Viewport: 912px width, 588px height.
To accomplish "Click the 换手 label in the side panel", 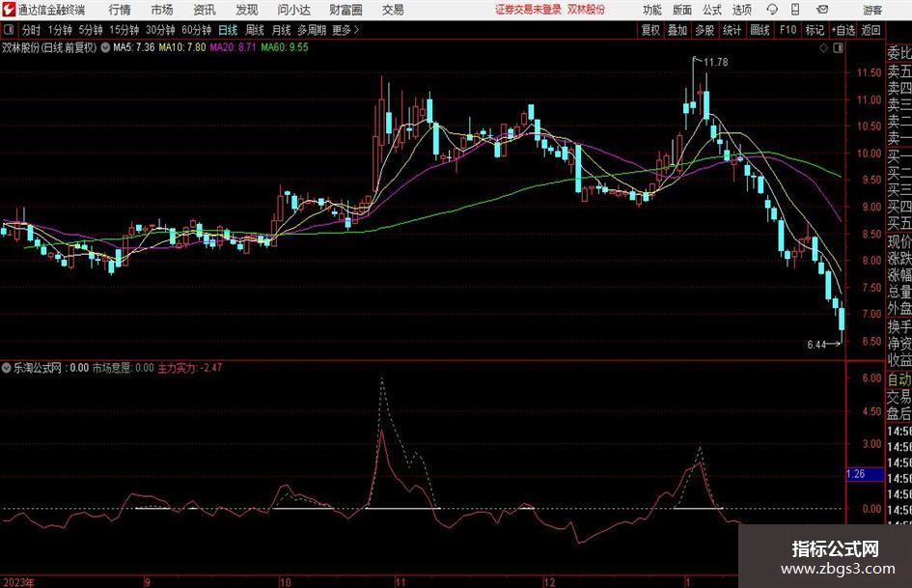I will (899, 326).
